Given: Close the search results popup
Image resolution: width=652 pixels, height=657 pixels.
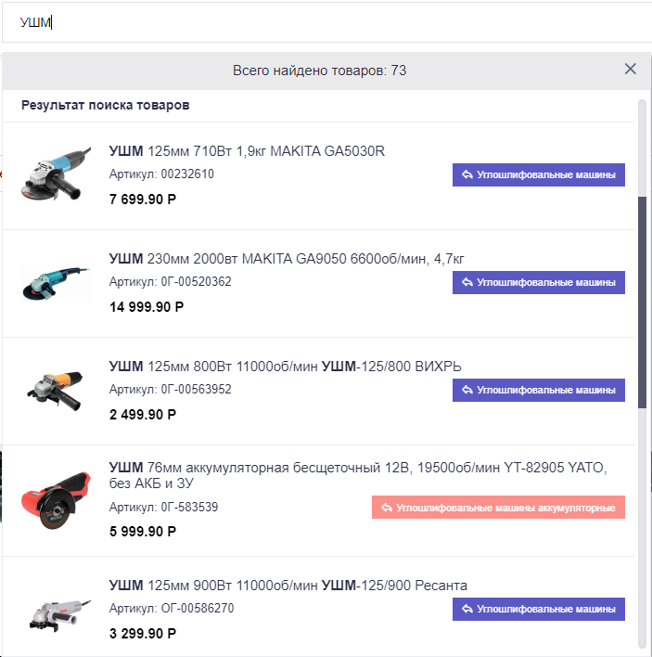Looking at the screenshot, I should [x=631, y=69].
